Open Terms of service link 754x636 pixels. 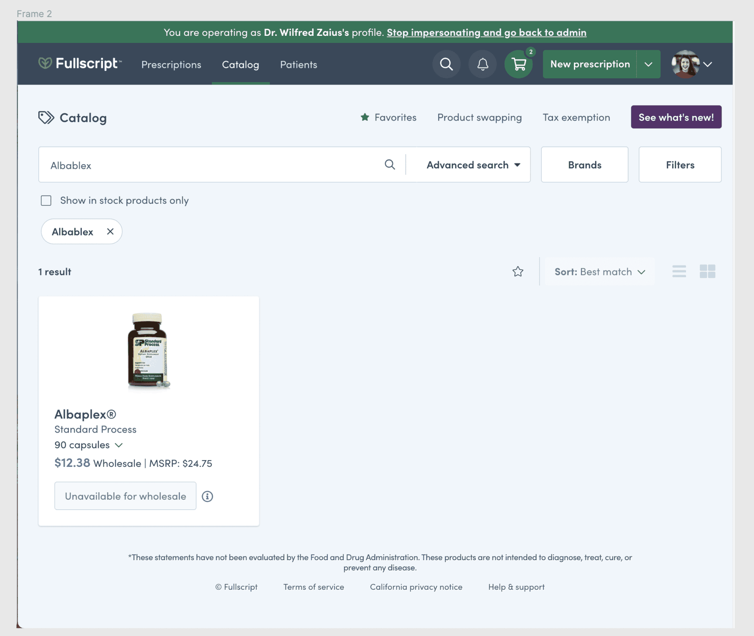pyautogui.click(x=314, y=587)
